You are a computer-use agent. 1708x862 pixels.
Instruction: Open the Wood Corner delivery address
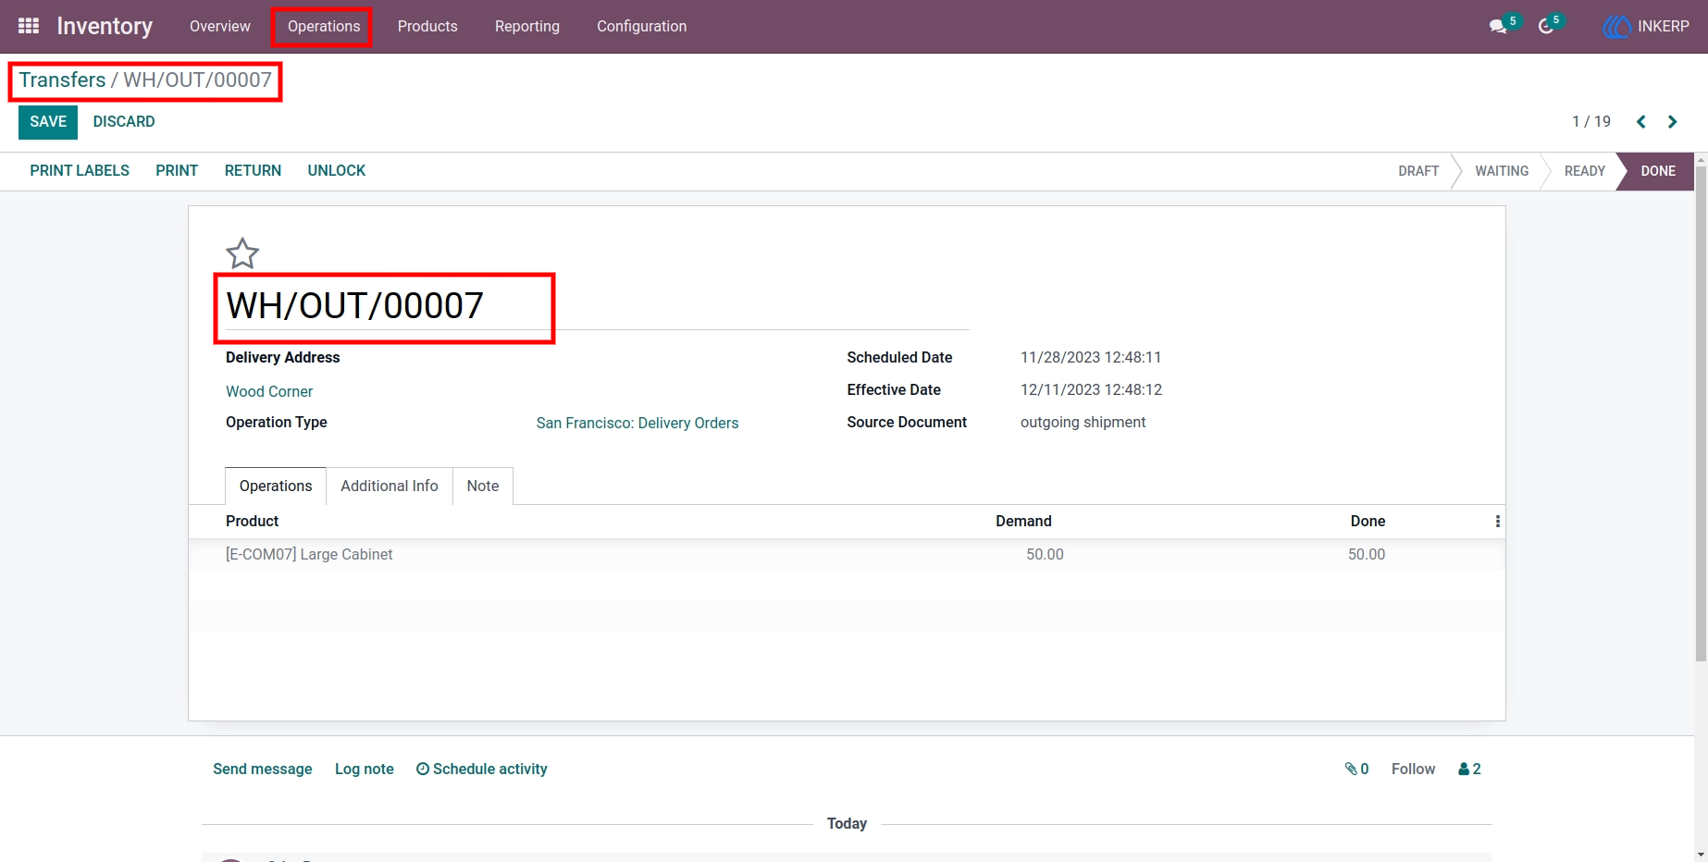click(269, 391)
